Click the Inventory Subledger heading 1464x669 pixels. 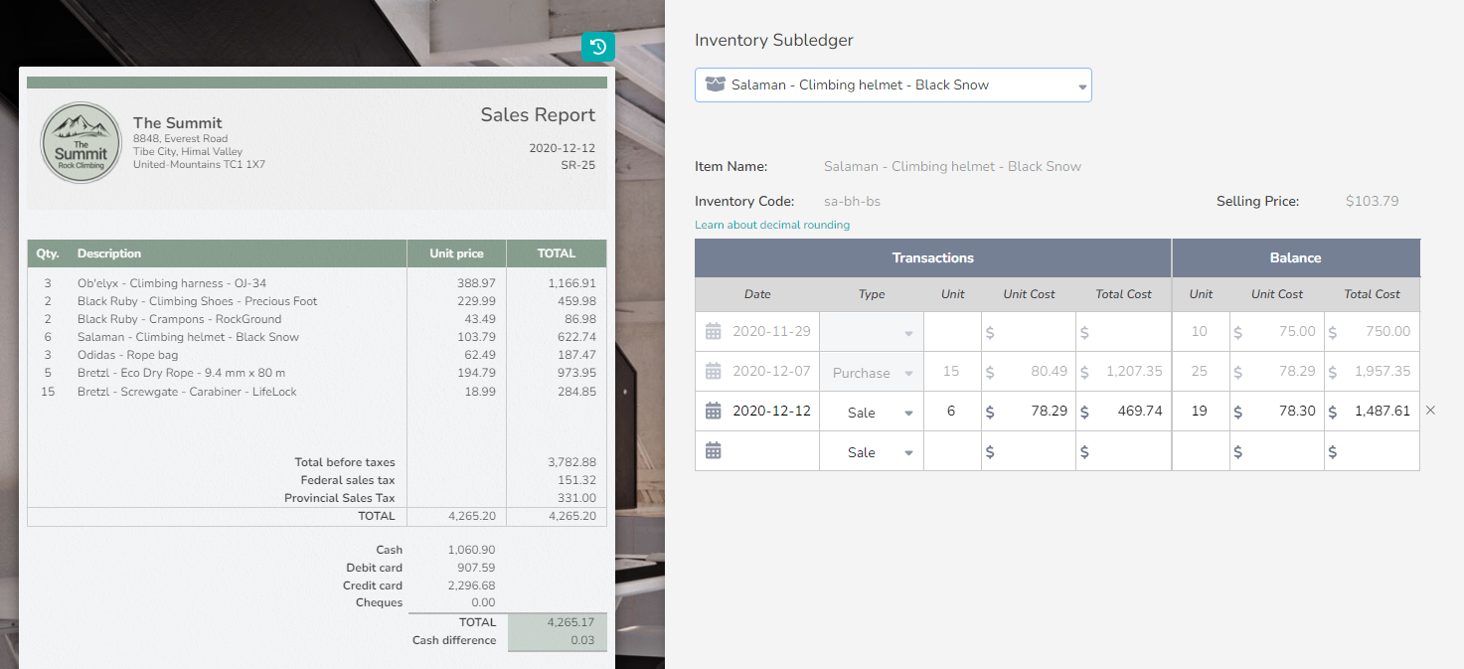[774, 41]
